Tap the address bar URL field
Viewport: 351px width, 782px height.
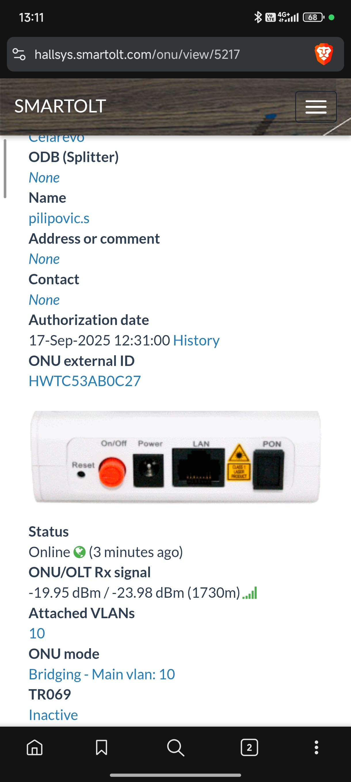(x=137, y=54)
